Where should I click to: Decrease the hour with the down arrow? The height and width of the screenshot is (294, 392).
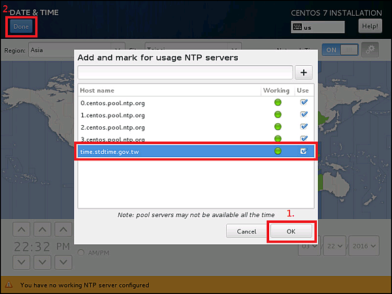[22, 262]
